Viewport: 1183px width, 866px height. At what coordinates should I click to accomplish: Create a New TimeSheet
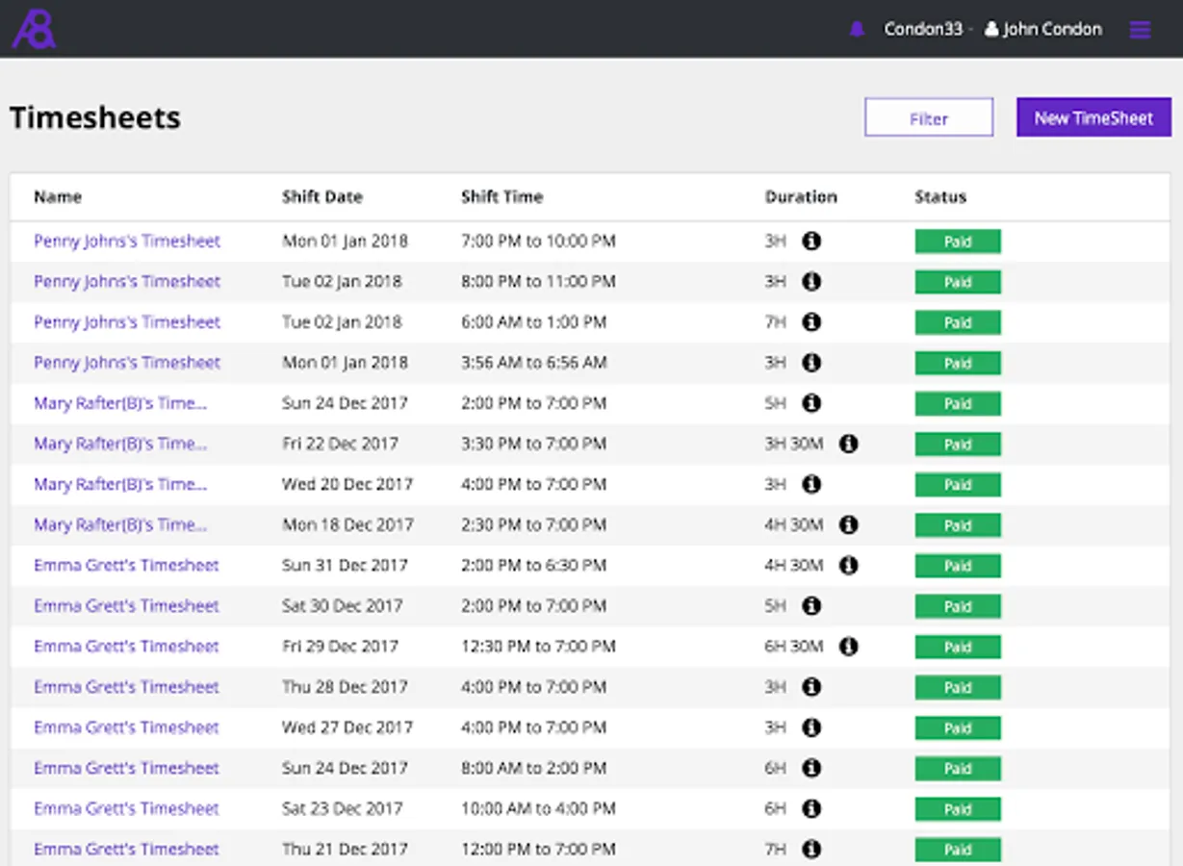(1093, 117)
